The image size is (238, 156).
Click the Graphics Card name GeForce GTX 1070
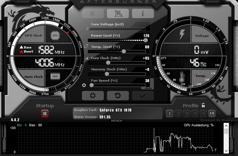115,110
